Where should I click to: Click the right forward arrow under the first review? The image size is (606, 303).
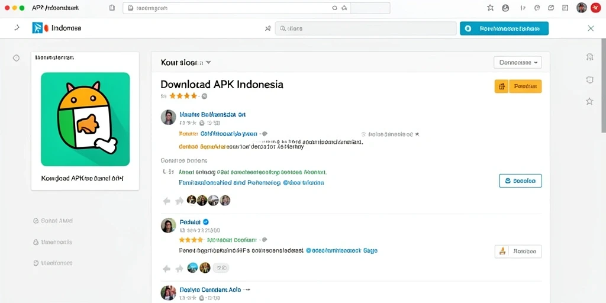tap(179, 201)
